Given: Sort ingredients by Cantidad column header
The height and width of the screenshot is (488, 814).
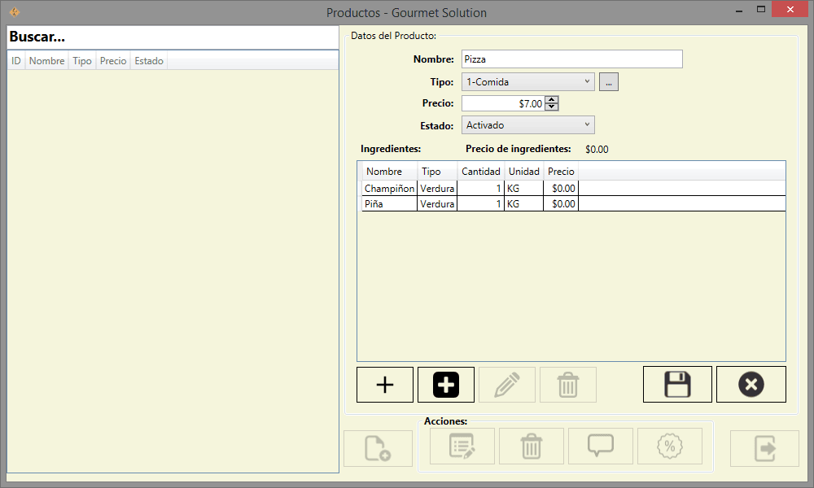Looking at the screenshot, I should click(x=480, y=172).
